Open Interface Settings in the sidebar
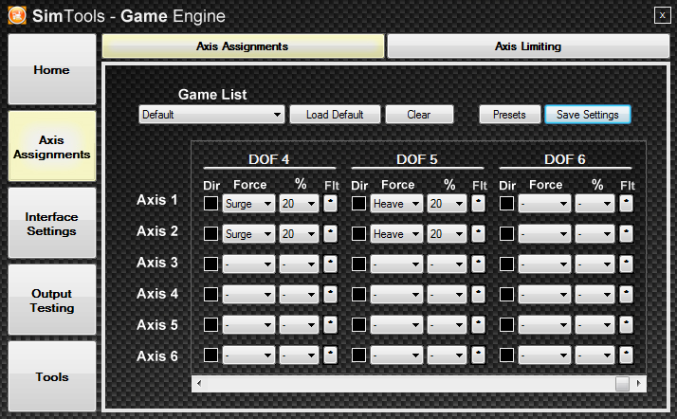Viewport: 677px width, 419px height. (x=51, y=224)
